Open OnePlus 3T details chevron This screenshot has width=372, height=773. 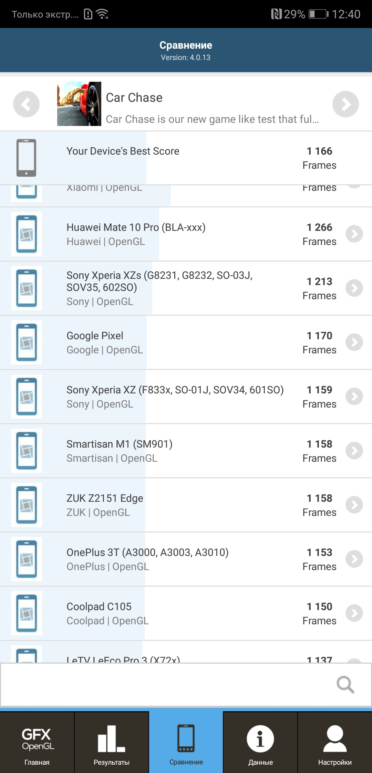tap(354, 559)
